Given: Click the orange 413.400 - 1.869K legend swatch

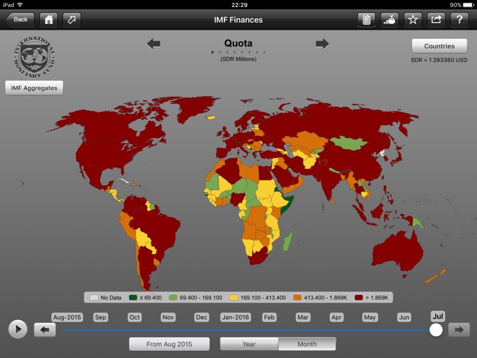Looking at the screenshot, I should tap(297, 298).
